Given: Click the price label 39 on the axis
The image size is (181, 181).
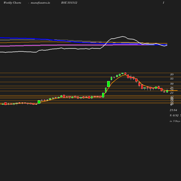Looking at the screenshot, I should (172, 75).
